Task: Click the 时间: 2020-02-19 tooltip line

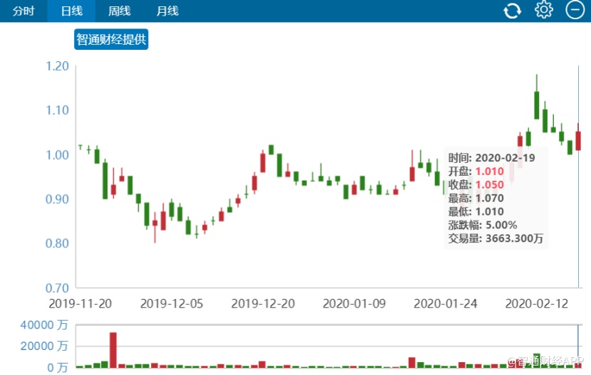Action: (x=491, y=158)
